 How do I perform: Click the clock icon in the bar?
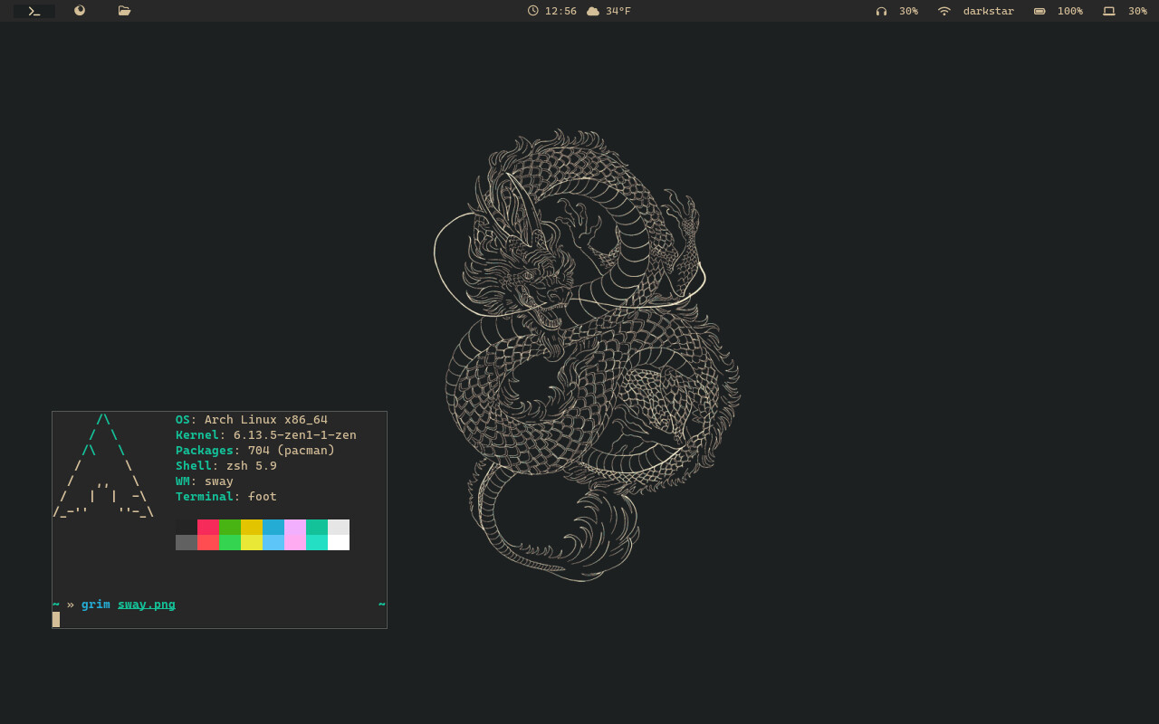click(533, 11)
